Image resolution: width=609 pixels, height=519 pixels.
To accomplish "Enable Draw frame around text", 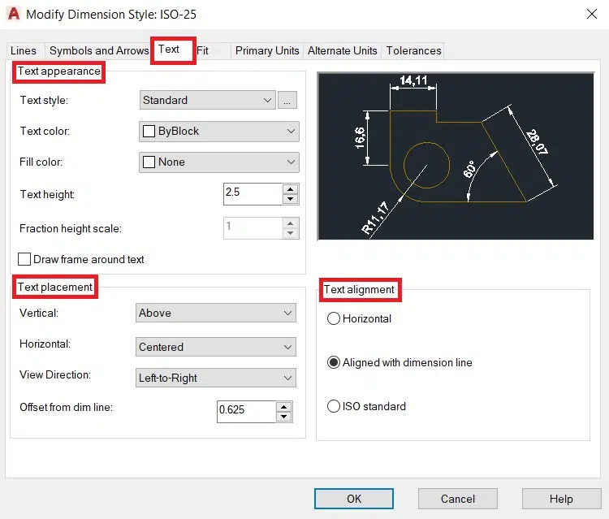I will (x=24, y=260).
